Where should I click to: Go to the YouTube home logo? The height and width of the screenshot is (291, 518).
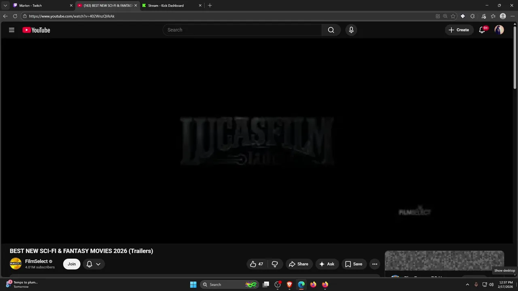[36, 30]
